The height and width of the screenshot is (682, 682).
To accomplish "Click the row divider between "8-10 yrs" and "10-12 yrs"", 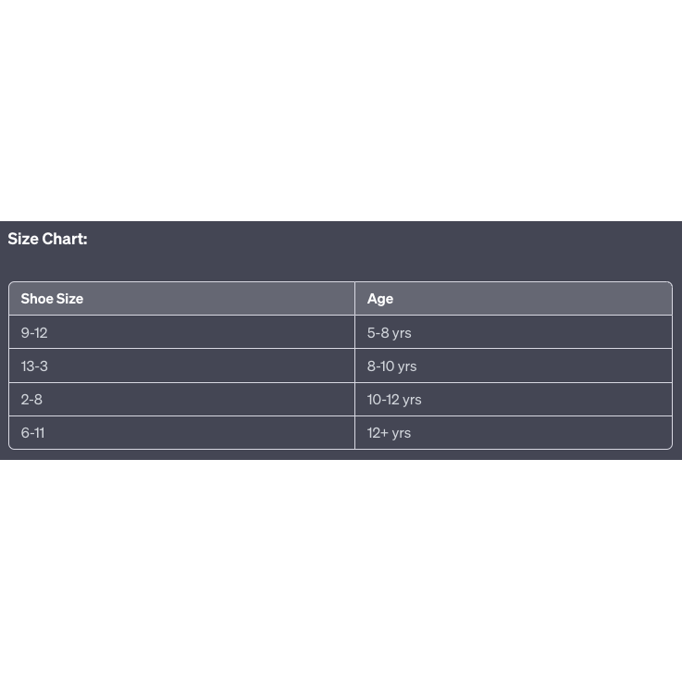I will click(514, 382).
